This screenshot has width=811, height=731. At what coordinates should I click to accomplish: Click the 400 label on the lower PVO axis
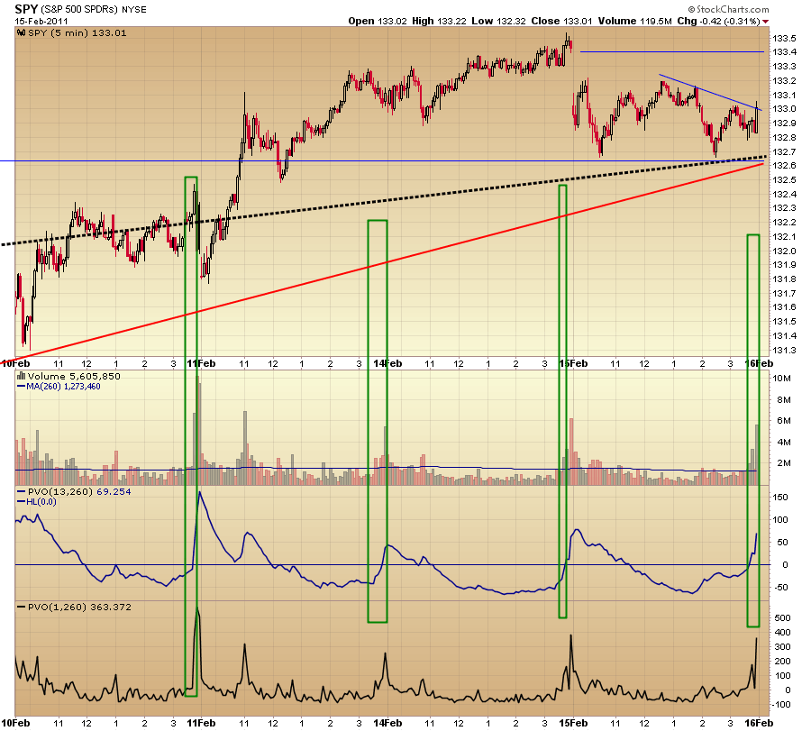tap(782, 632)
